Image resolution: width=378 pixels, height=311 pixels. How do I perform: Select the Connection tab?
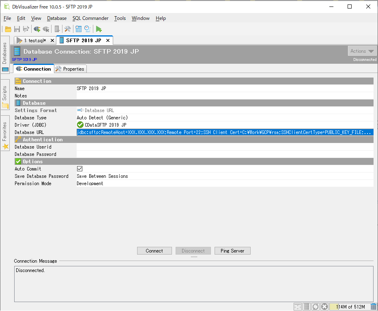pos(34,69)
